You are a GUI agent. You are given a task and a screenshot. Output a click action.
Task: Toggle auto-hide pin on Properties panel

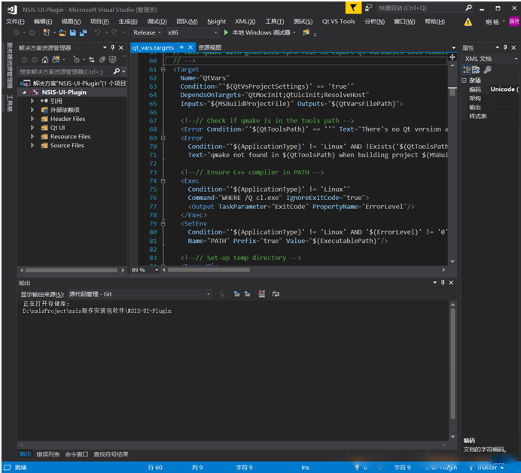505,48
